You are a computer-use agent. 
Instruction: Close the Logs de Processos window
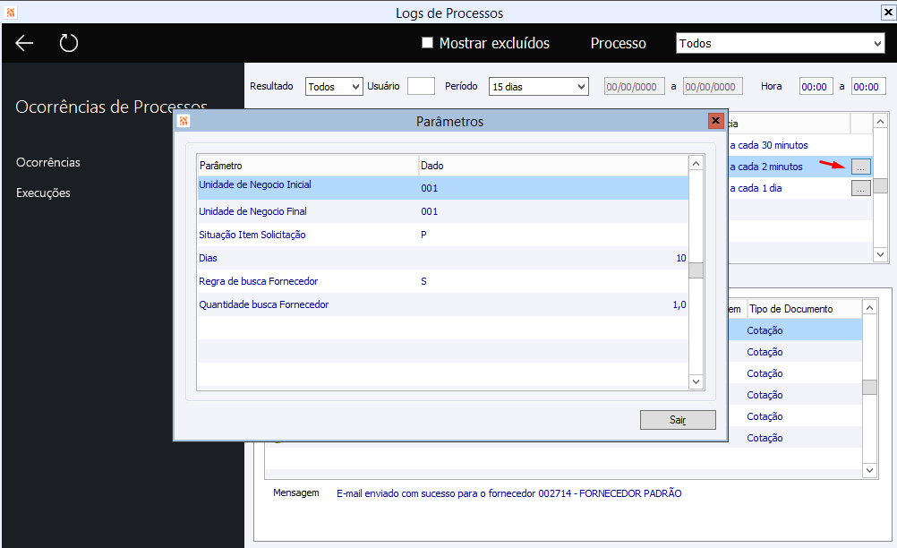[x=888, y=12]
